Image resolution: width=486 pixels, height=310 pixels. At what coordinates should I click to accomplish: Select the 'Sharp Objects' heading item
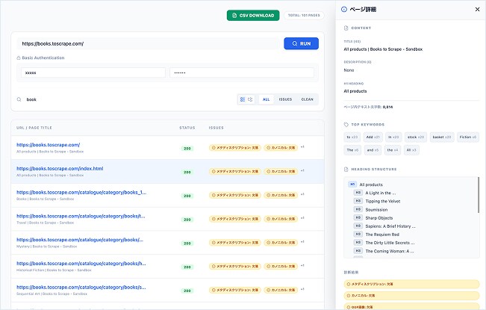[x=373, y=218]
